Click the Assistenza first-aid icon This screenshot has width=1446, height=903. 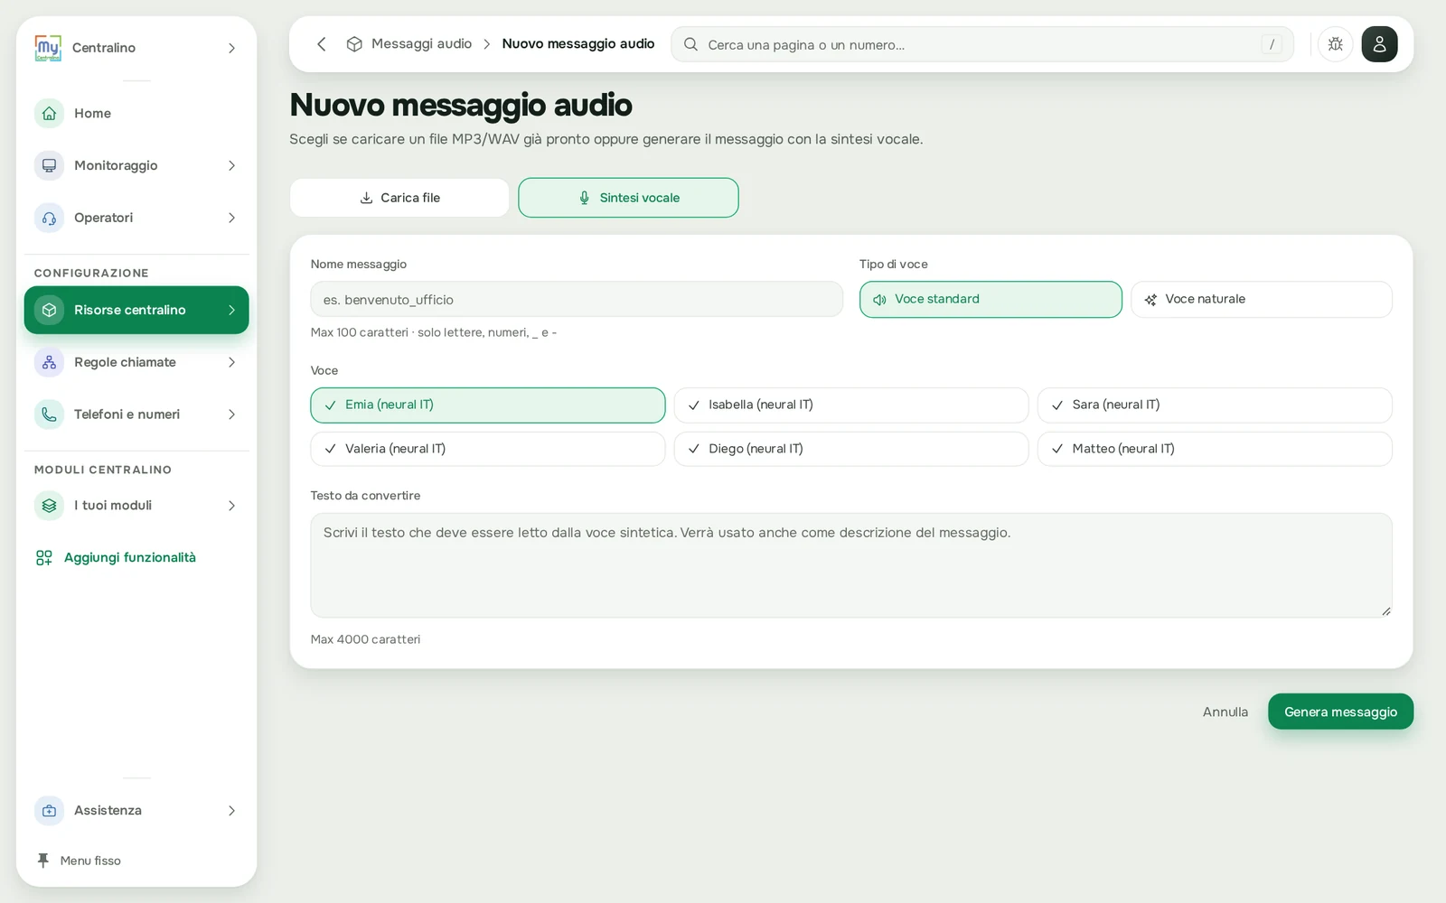click(x=49, y=811)
